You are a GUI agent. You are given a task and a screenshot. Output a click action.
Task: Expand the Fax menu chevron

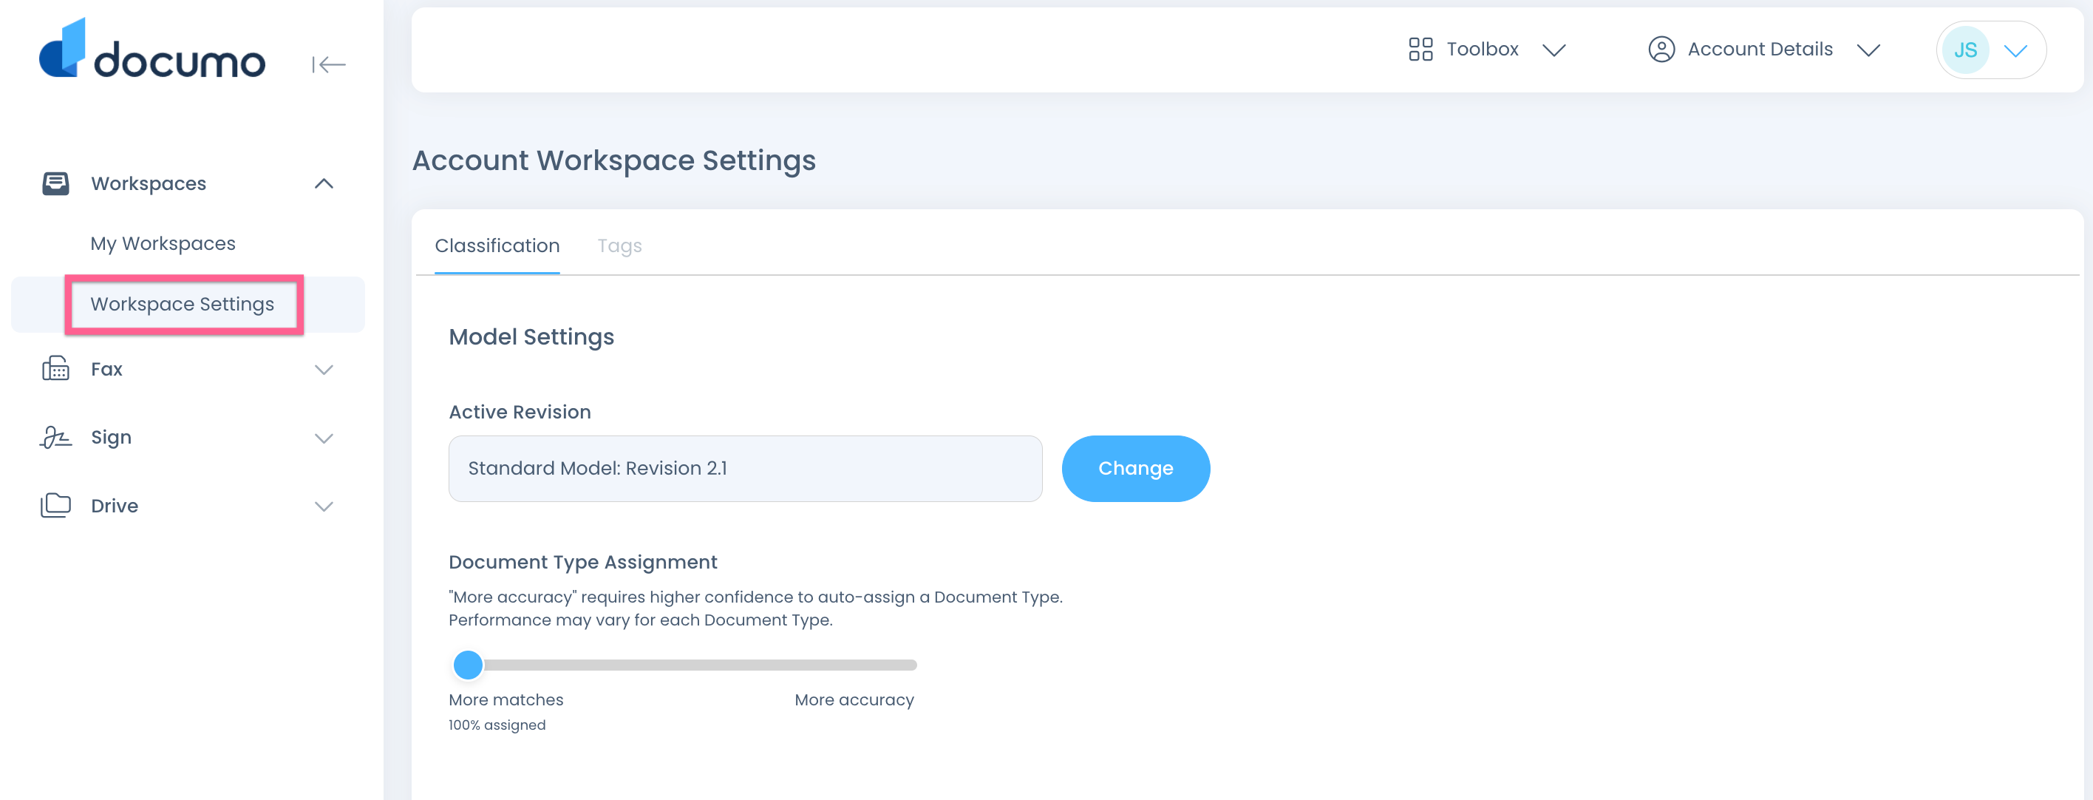324,370
